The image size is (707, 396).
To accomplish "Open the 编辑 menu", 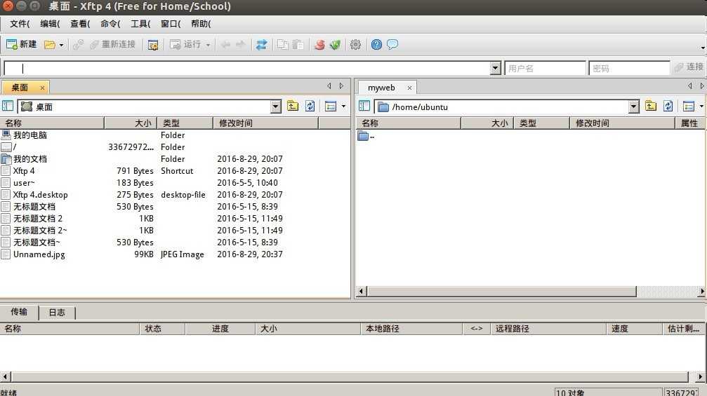I will [x=50, y=24].
